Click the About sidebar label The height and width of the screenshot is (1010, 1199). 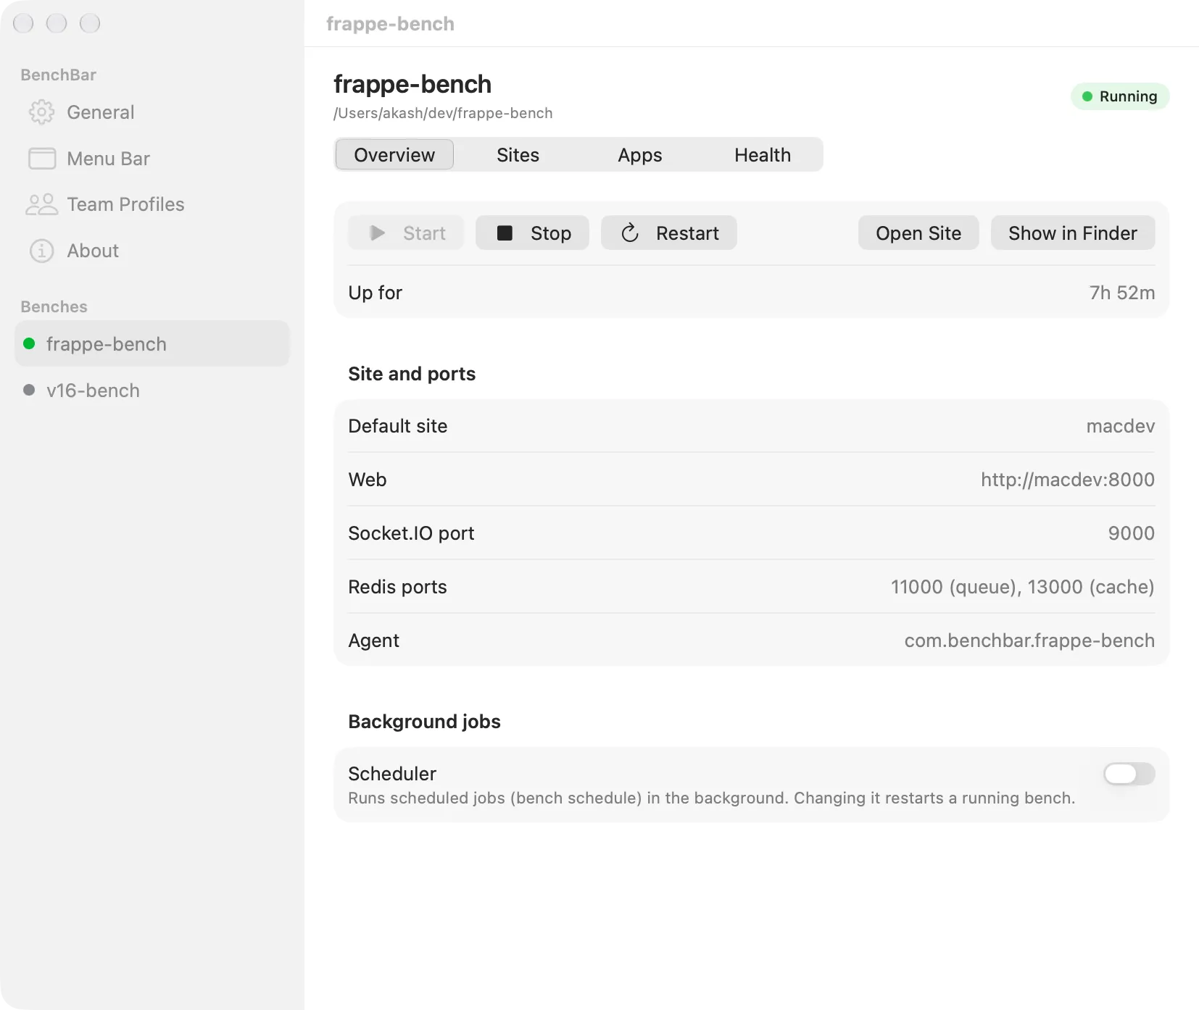93,251
